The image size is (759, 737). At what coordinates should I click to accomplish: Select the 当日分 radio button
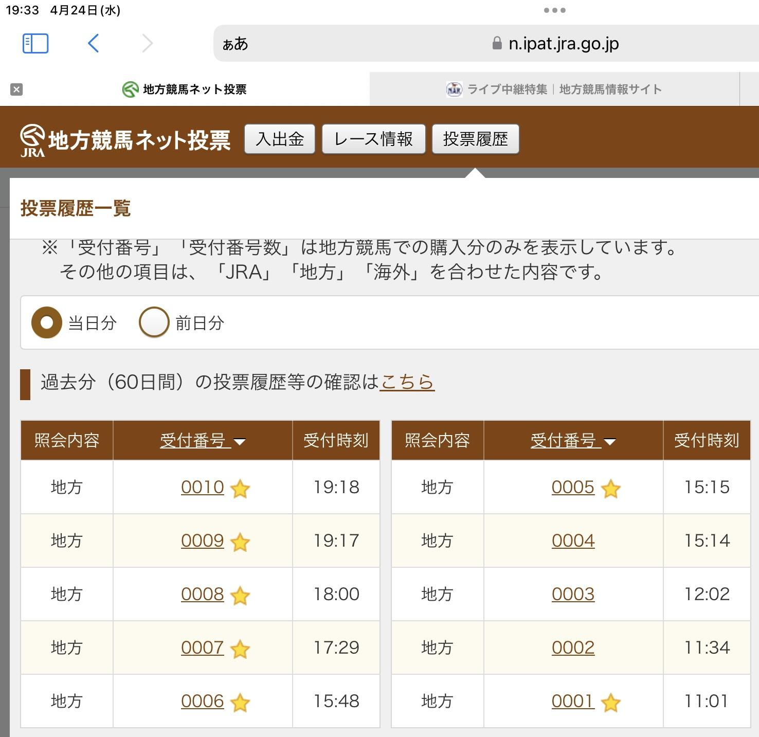pyautogui.click(x=47, y=322)
